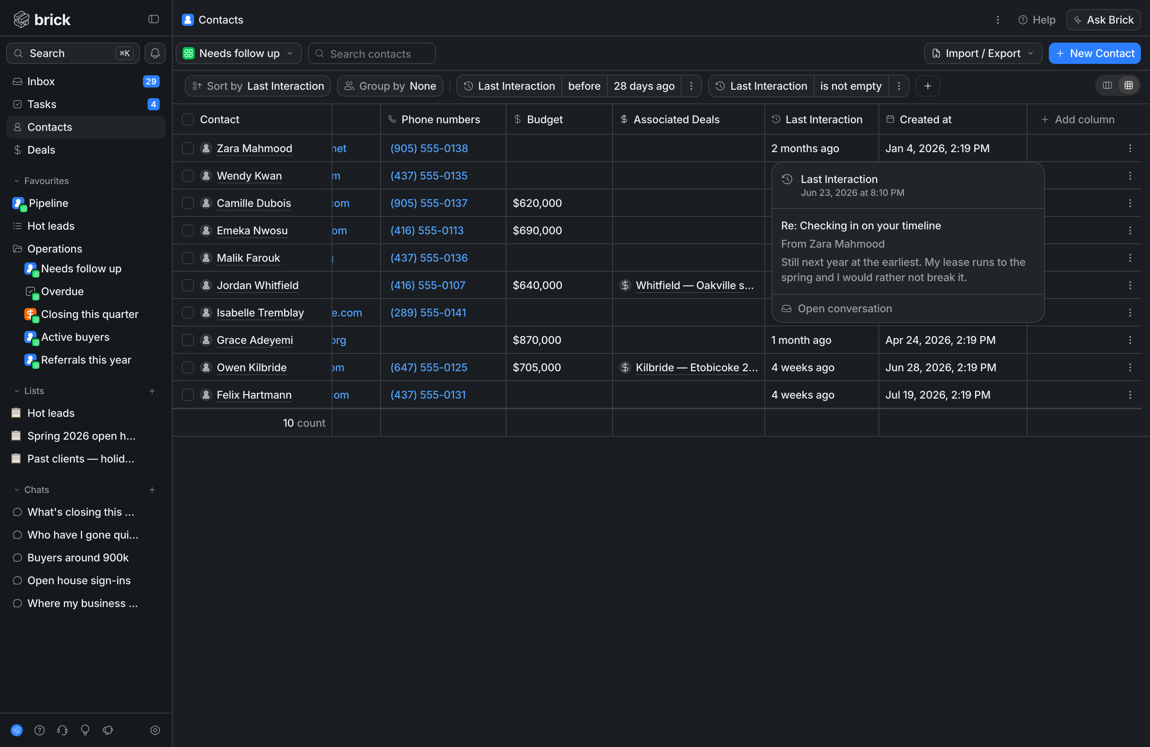This screenshot has width=1150, height=747.
Task: Click the Help button
Action: (1036, 20)
